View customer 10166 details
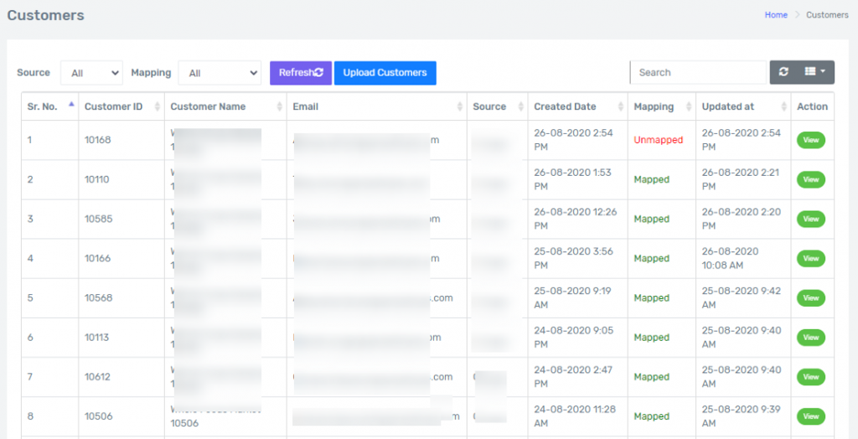858x439 pixels. point(811,258)
